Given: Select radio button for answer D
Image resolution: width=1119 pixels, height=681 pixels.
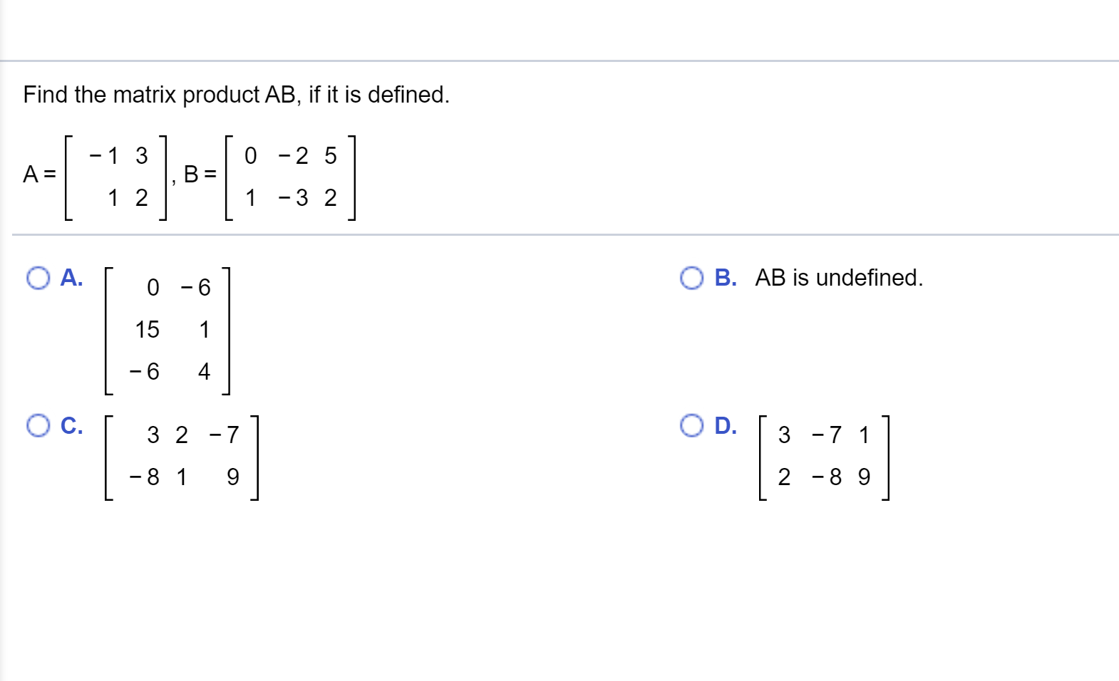Looking at the screenshot, I should pos(691,426).
